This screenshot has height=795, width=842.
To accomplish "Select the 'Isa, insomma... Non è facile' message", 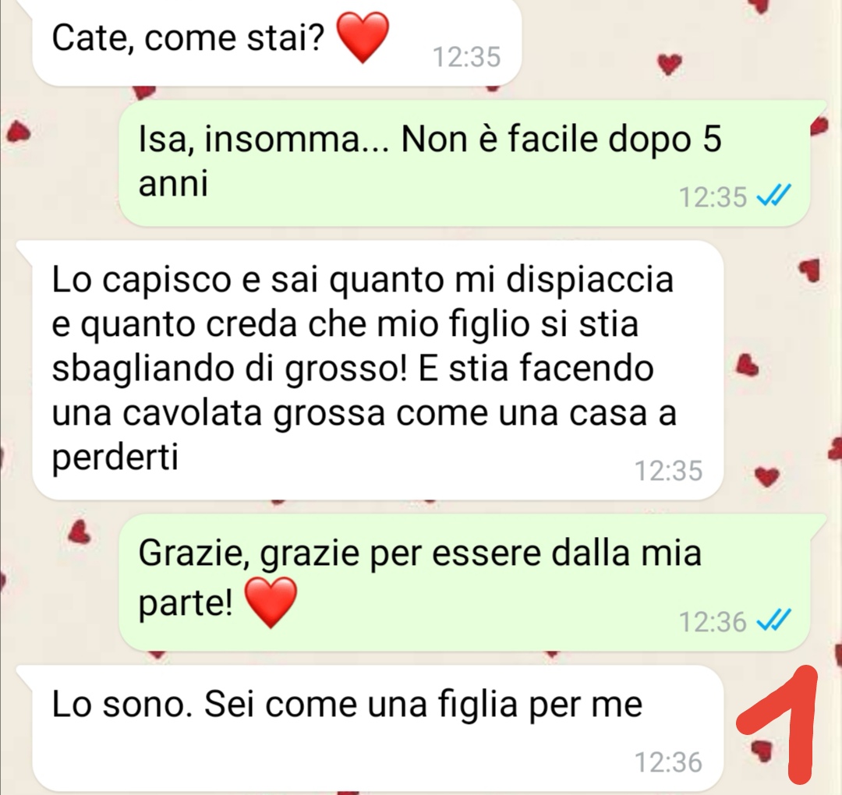I will (x=464, y=162).
